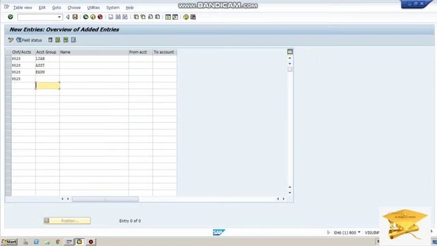Click the SAP Logon taskbar icon beside the record icon
Viewport: 437px width, 246px height.
tap(79, 242)
